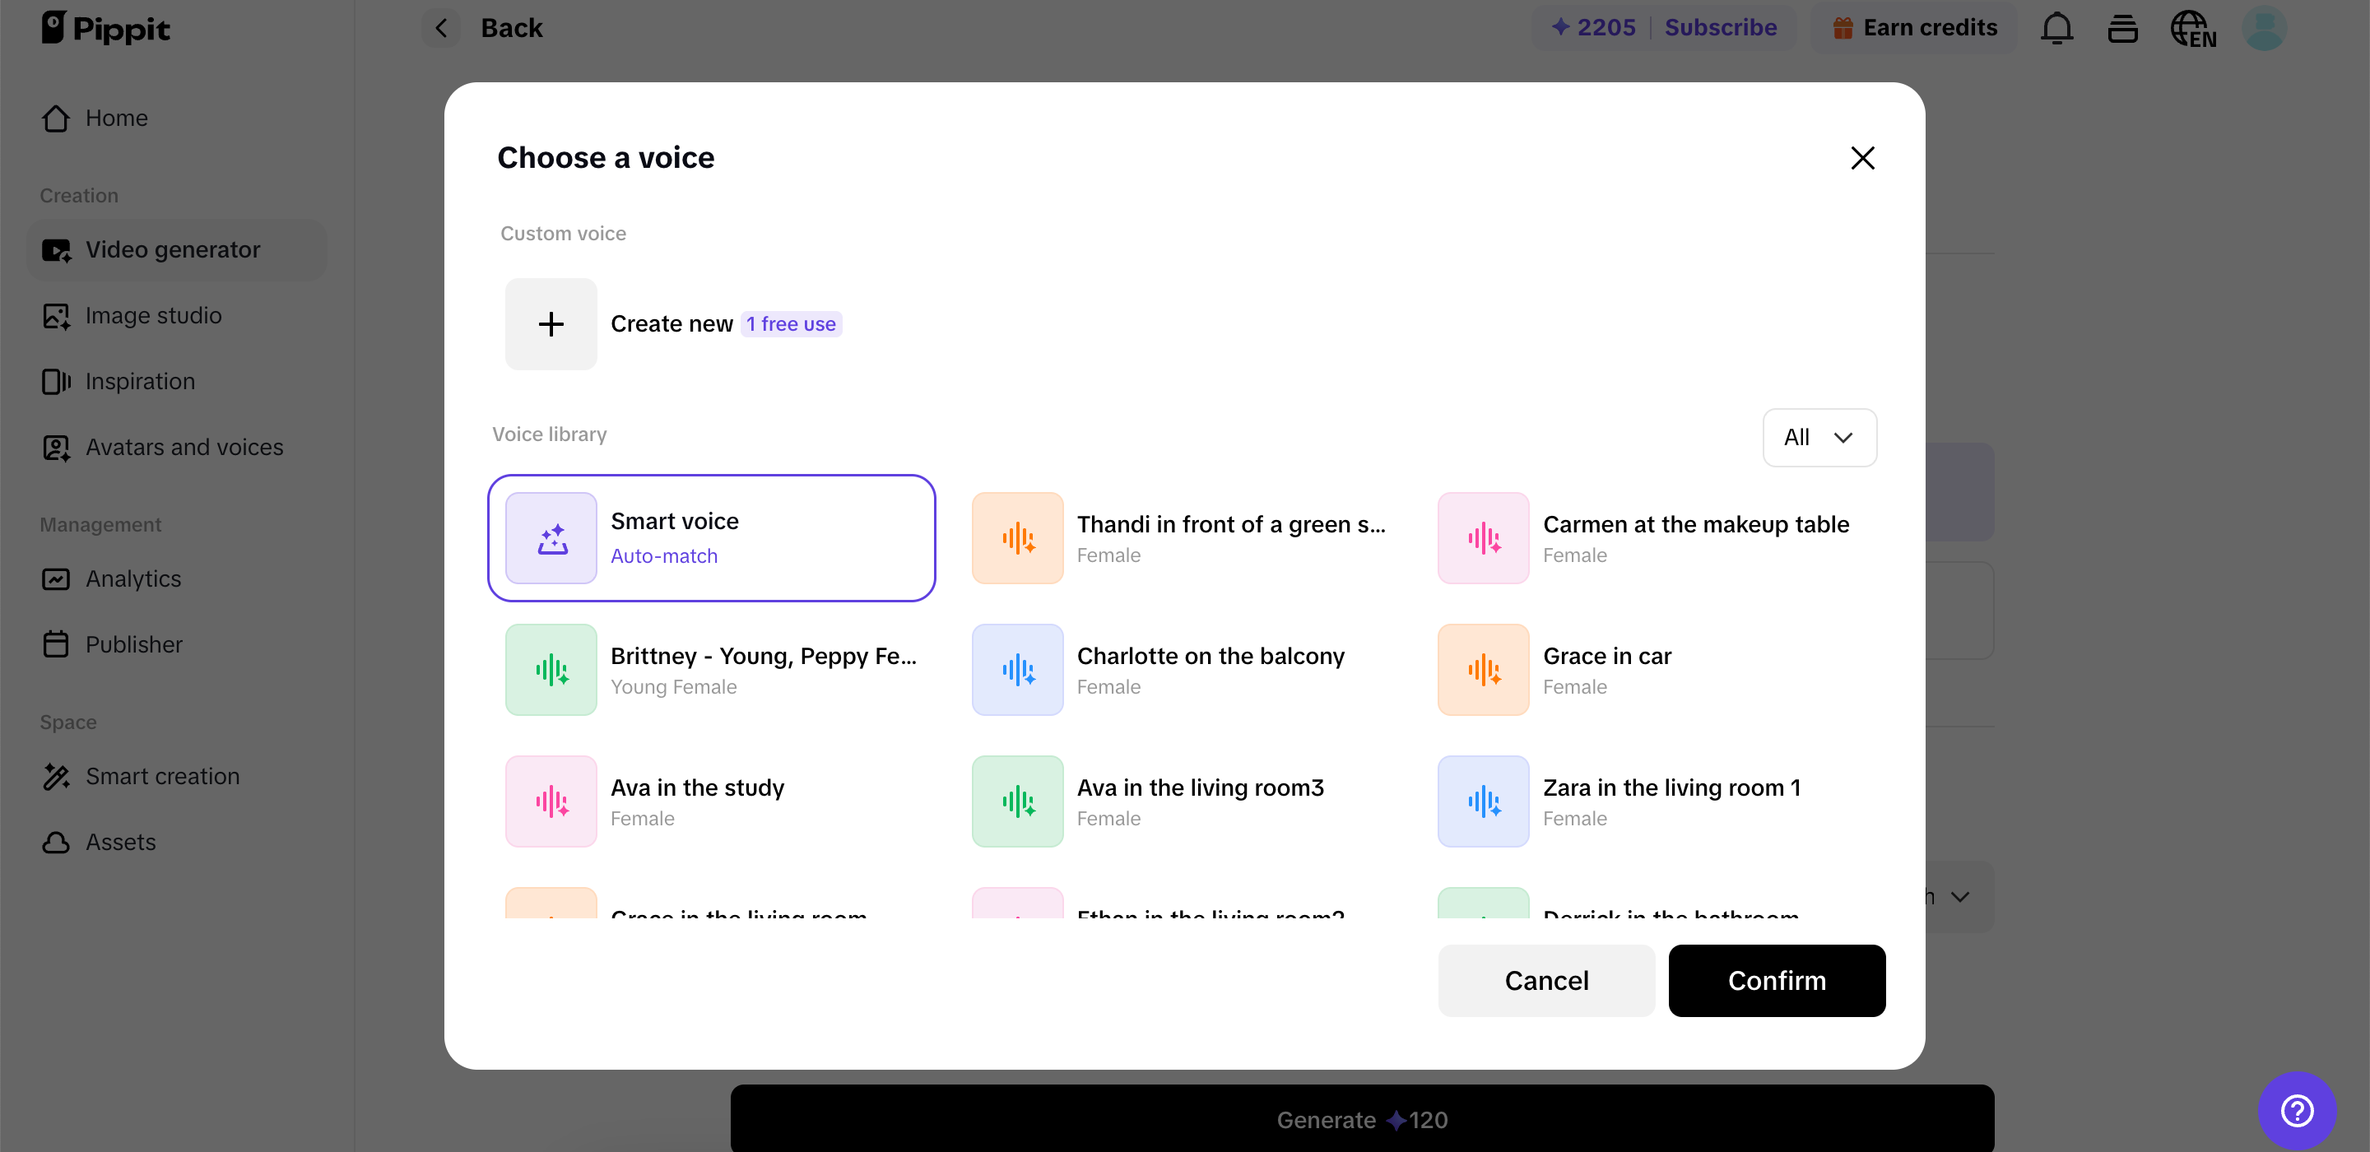2370x1152 pixels.
Task: Open the profile avatar menu
Action: coord(2264,28)
